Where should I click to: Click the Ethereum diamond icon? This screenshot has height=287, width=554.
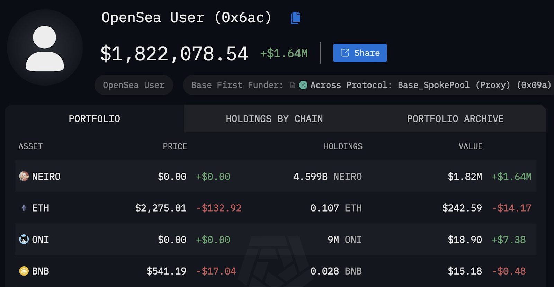click(x=24, y=208)
